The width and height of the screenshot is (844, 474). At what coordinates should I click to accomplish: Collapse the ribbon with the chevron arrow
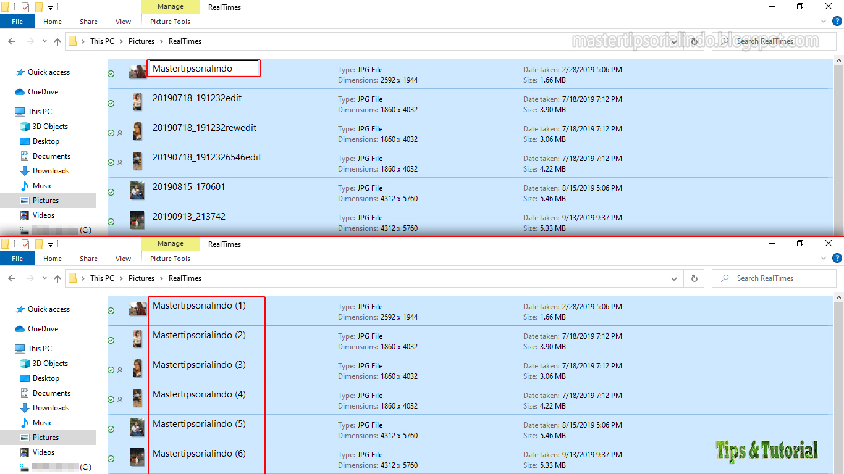coord(824,20)
